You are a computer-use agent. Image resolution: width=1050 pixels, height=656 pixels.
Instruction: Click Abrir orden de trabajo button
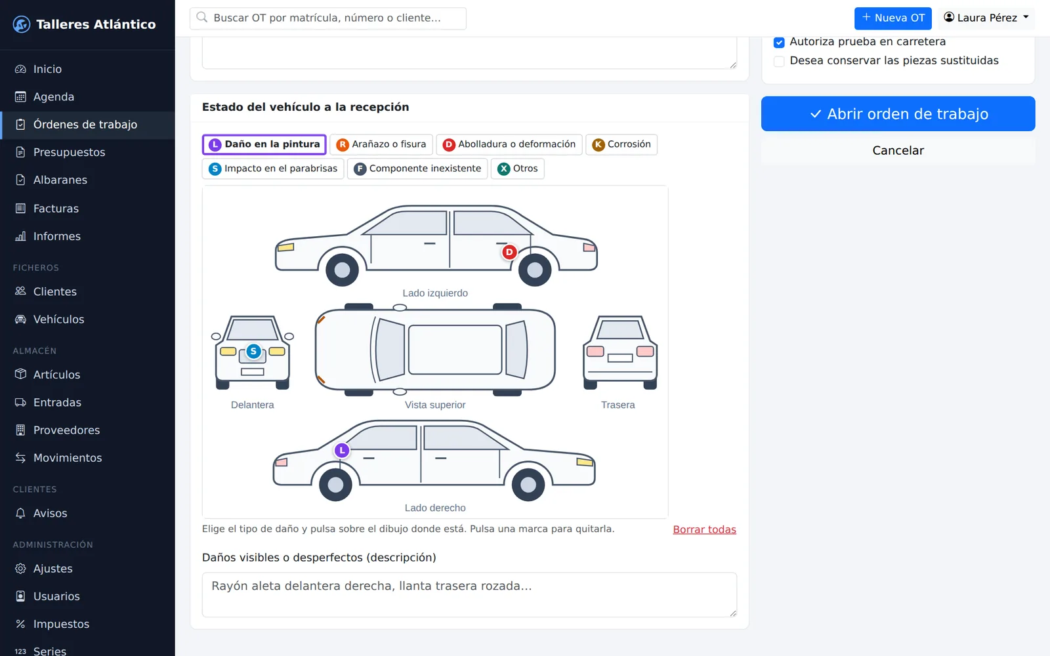pos(898,113)
